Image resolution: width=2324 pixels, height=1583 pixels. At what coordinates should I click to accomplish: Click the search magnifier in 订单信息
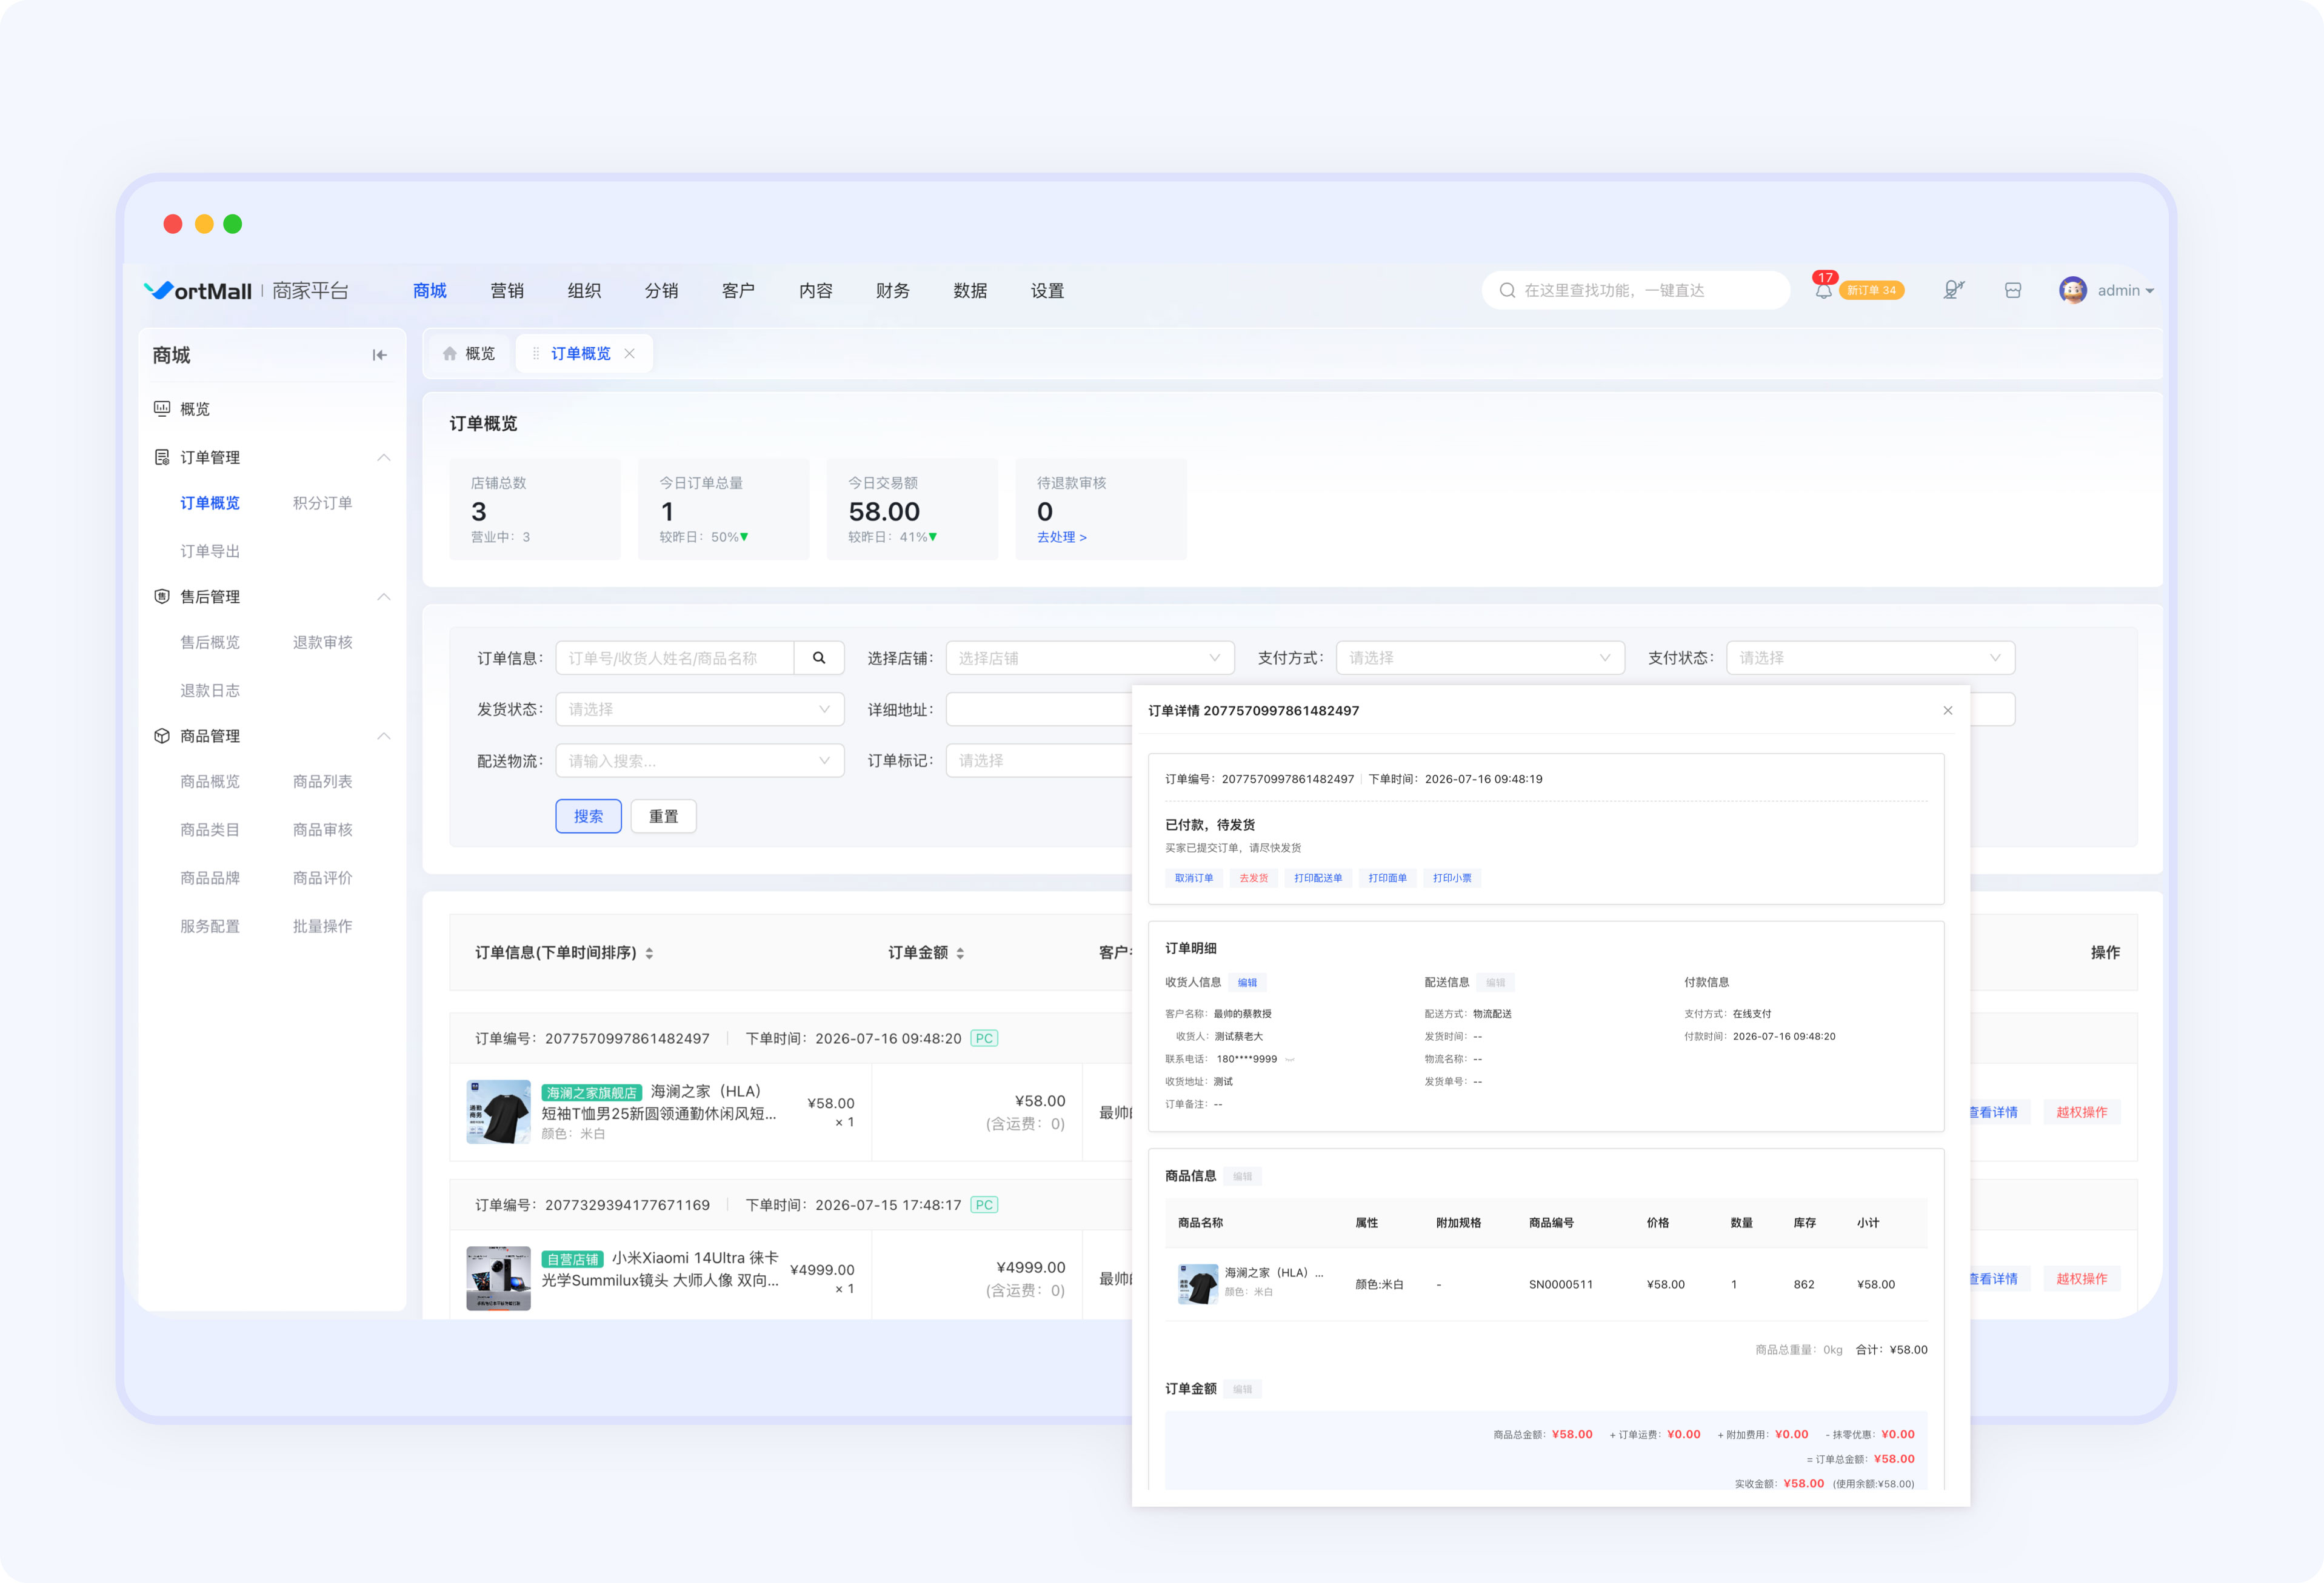tap(819, 657)
